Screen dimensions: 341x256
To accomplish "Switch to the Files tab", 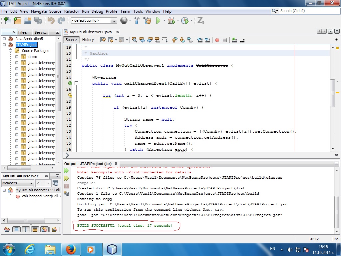I will [x=22, y=32].
